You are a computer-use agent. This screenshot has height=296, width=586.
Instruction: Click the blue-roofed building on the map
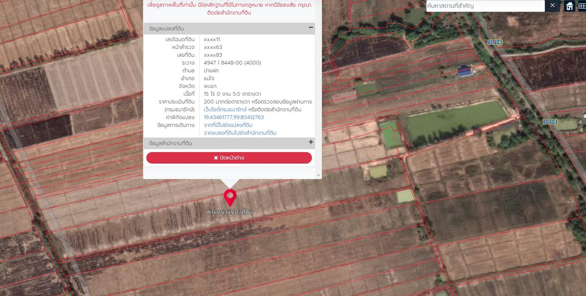tap(464, 71)
